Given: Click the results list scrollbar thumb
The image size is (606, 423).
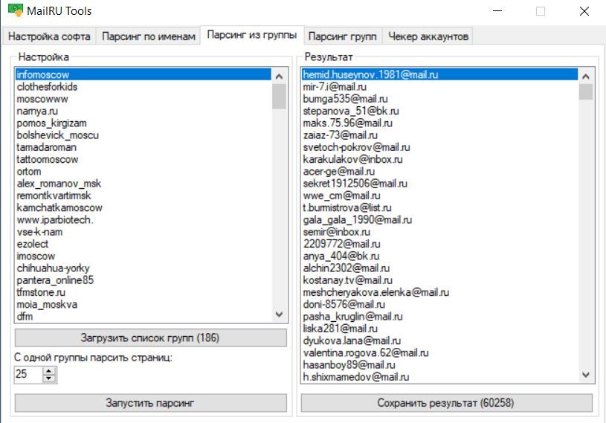Looking at the screenshot, I should tap(585, 92).
